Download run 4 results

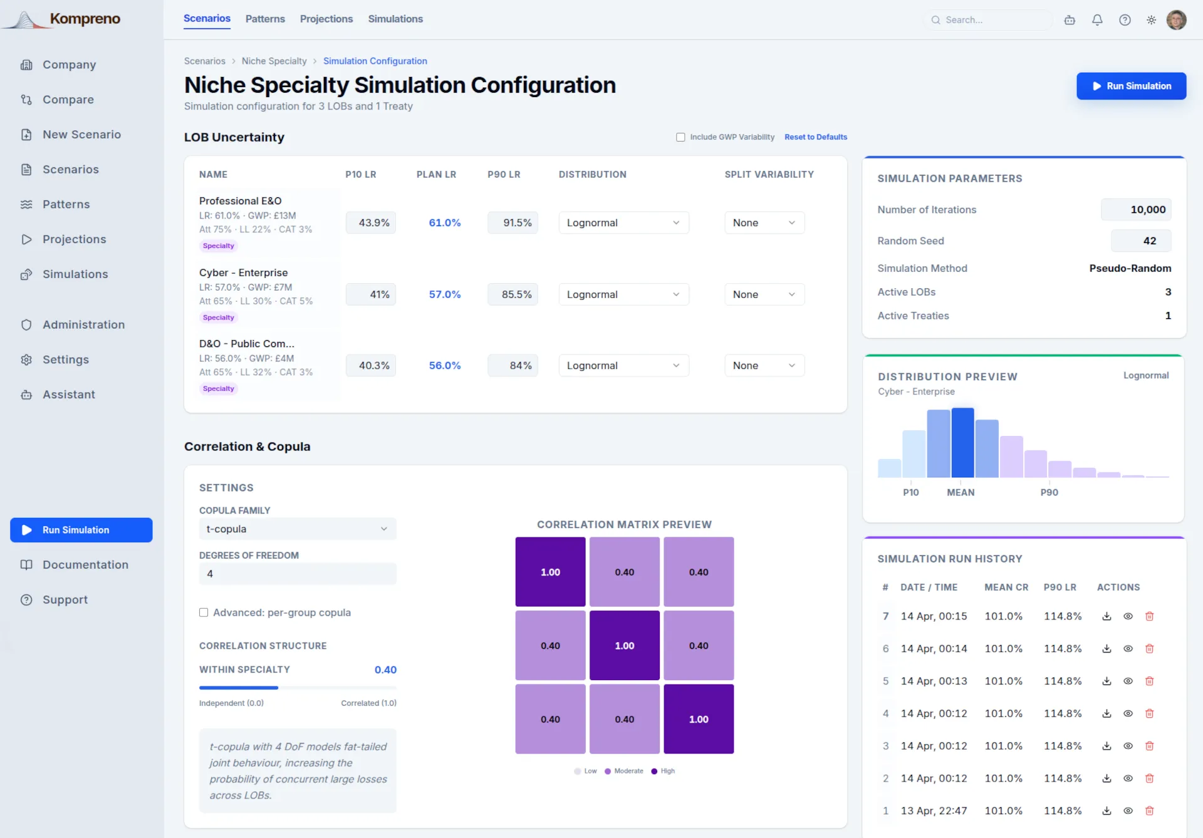pos(1107,713)
